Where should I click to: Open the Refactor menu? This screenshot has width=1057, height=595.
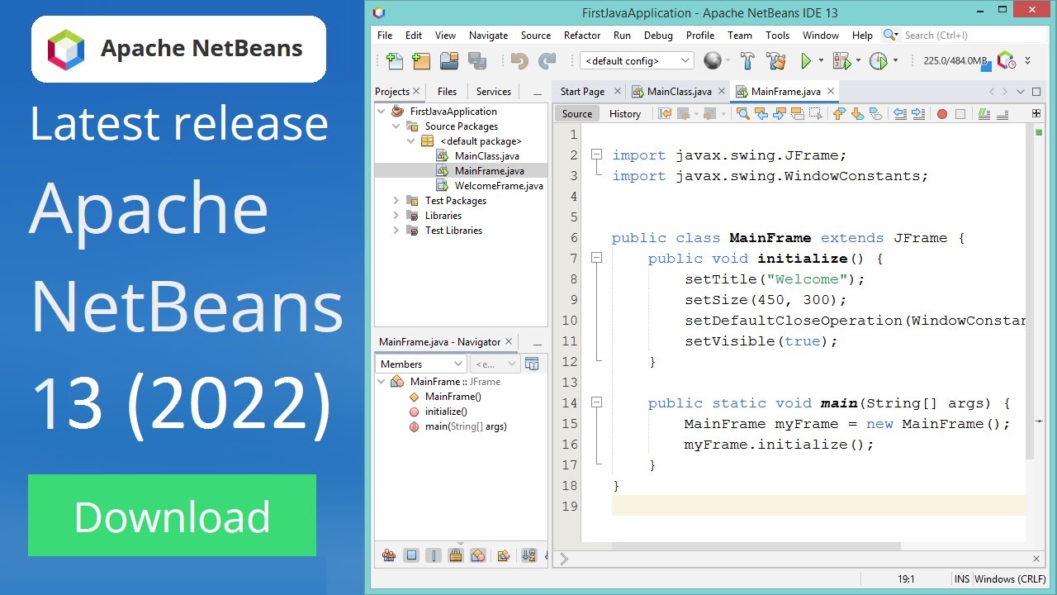click(582, 36)
